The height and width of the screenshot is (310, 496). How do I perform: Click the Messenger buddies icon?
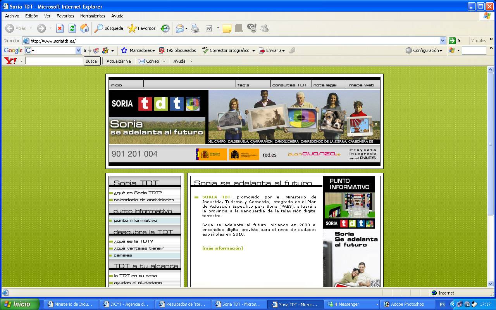tap(264, 28)
